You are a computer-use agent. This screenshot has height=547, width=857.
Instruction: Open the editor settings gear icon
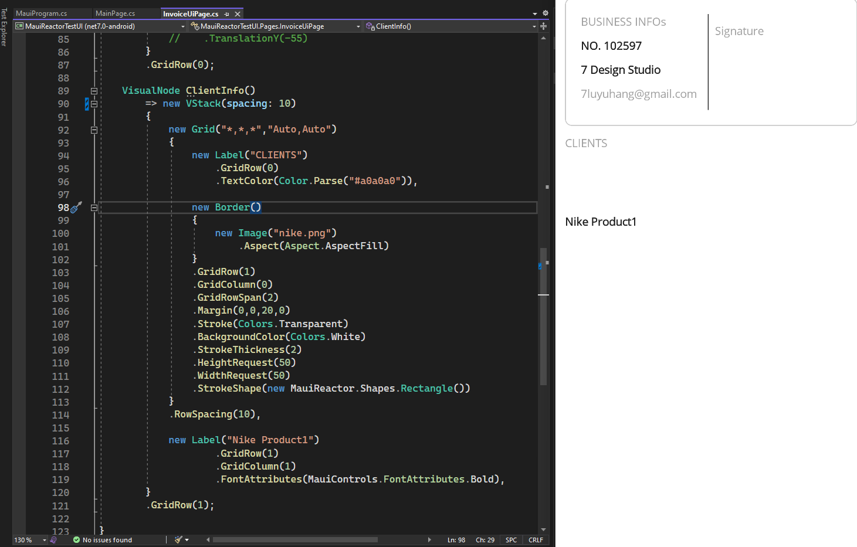tap(545, 12)
